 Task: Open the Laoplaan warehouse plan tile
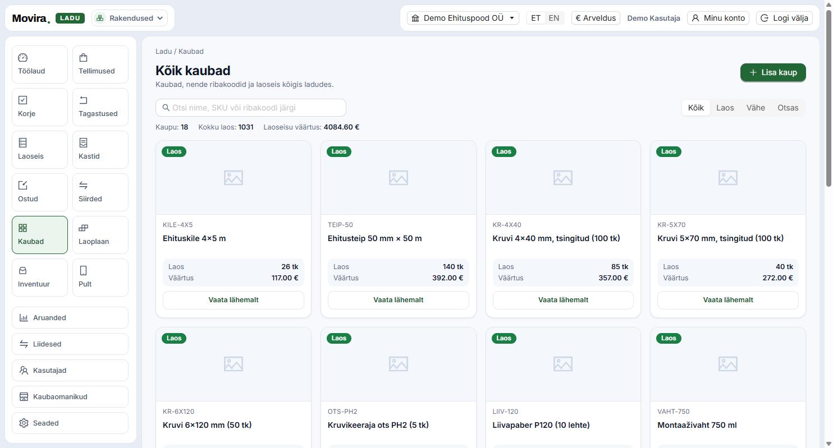[100, 235]
